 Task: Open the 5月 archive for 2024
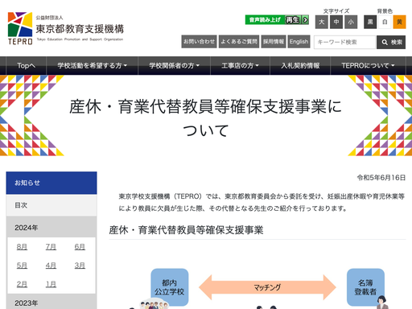(22, 266)
